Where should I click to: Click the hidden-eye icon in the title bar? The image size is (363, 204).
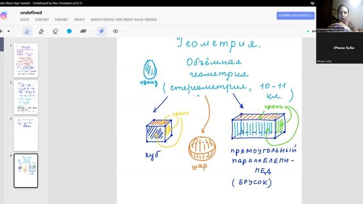click(313, 3)
